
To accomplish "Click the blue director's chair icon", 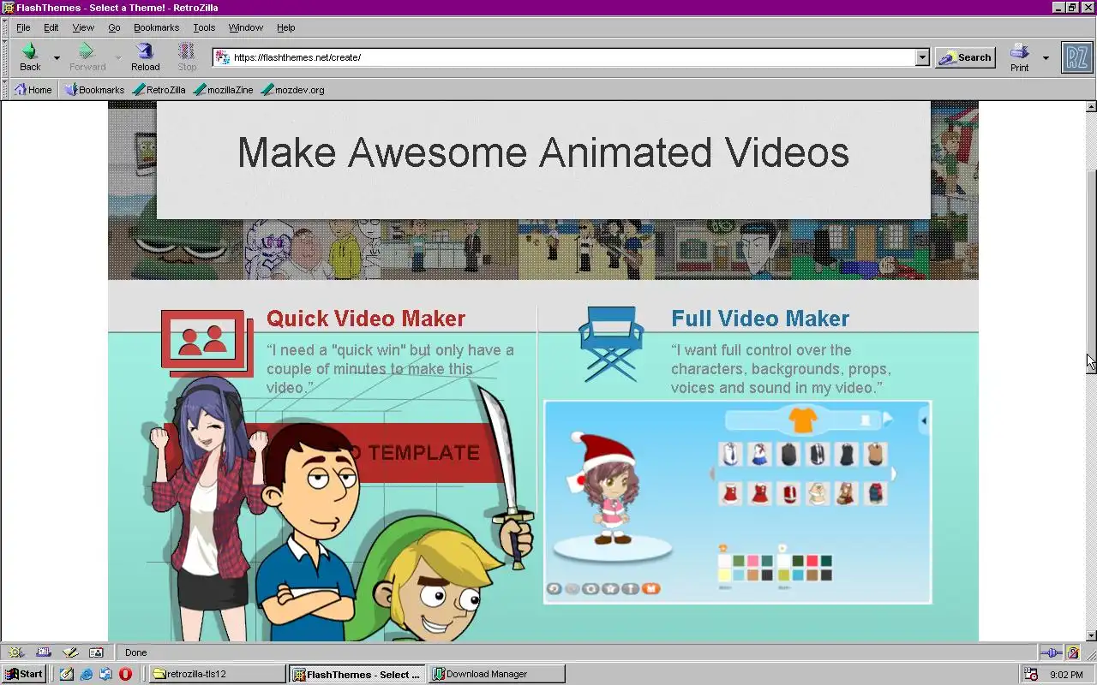I will pyautogui.click(x=611, y=343).
